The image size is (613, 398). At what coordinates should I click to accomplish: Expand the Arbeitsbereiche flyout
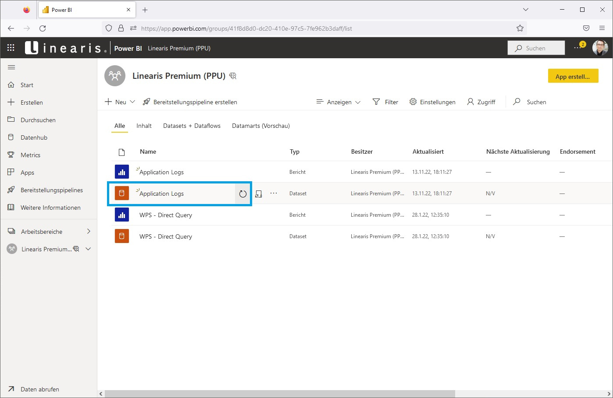[89, 231]
